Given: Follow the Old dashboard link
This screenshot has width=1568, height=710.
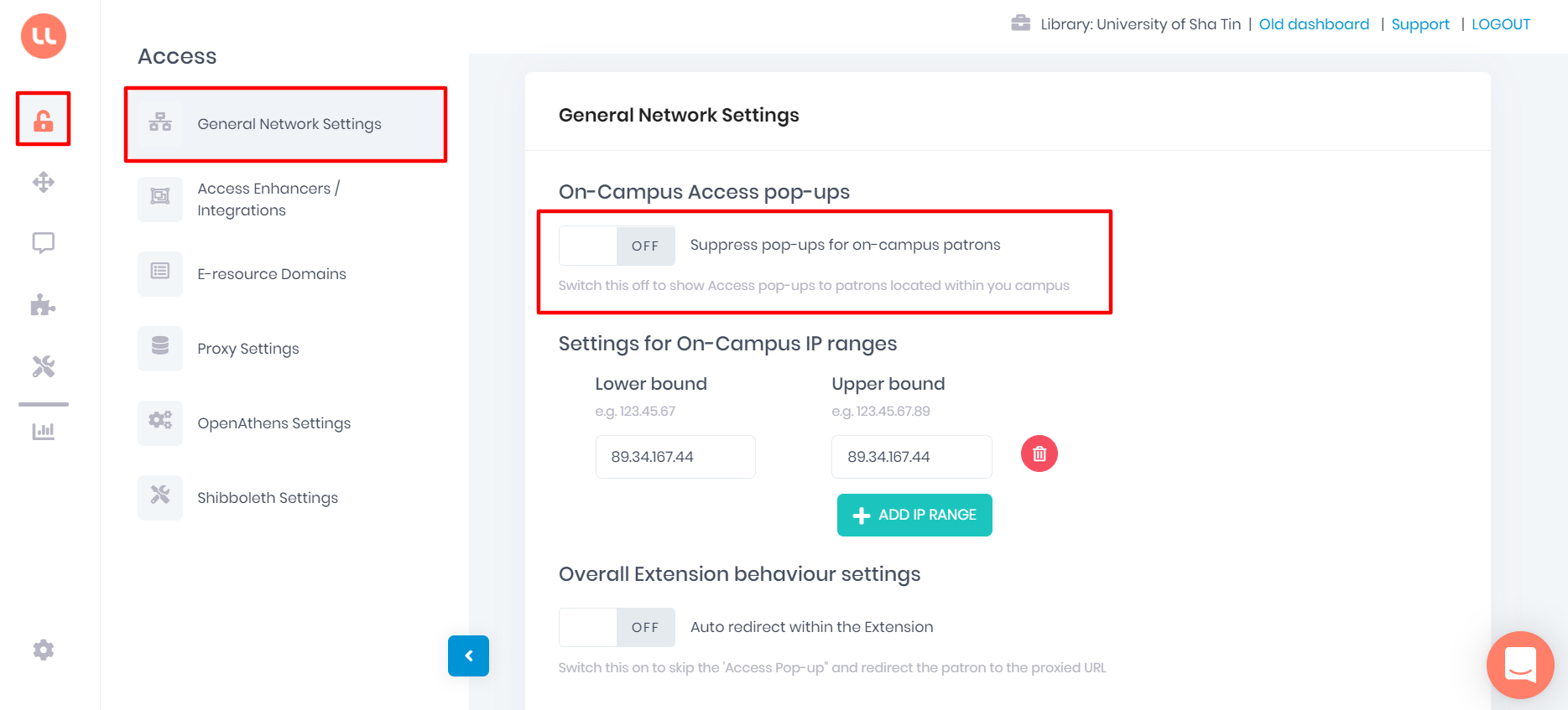Looking at the screenshot, I should (1314, 24).
